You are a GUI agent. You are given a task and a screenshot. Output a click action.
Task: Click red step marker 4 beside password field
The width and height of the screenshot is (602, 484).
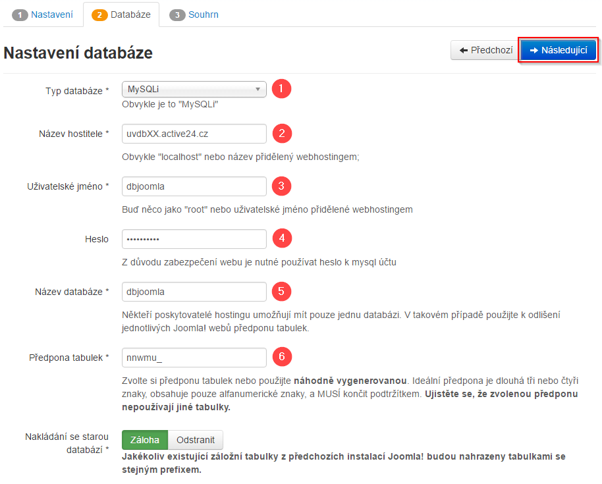coord(282,238)
